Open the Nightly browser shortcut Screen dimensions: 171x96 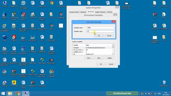coord(5,15)
